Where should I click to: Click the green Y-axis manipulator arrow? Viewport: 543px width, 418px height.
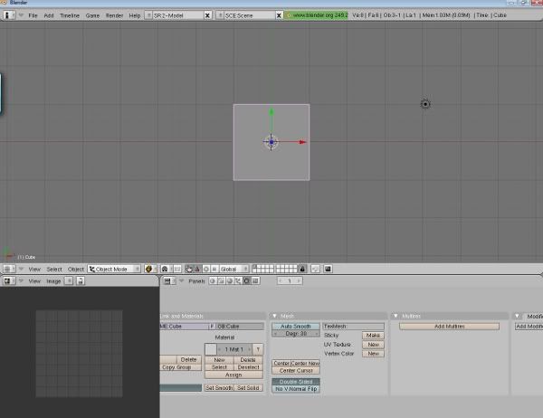coord(271,111)
